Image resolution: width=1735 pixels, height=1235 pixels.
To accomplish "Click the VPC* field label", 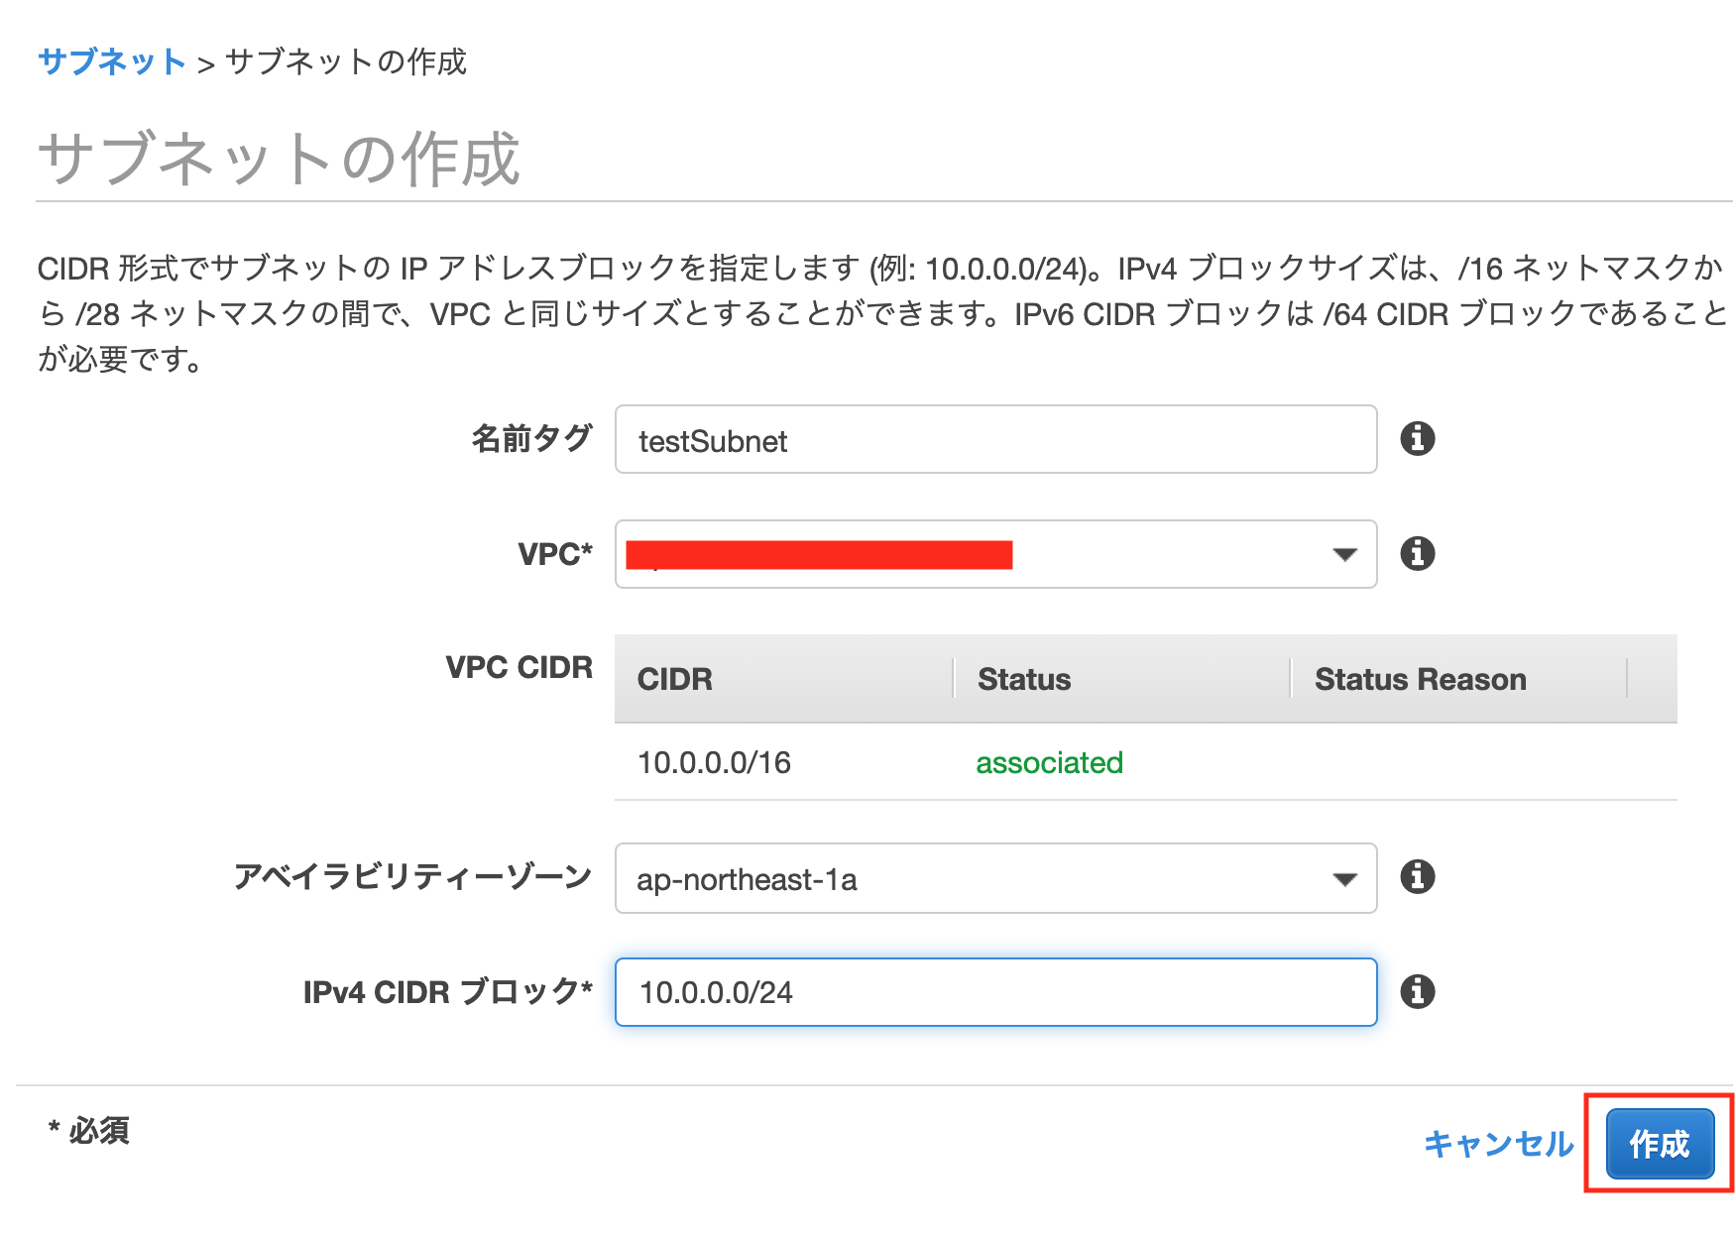I will click(555, 554).
